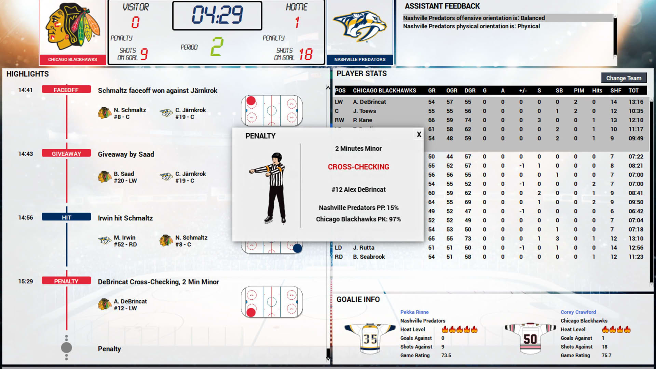Viewport: 656px width, 369px height.
Task: Click Blackhawks icon next to N. Schmaltz faceoff
Action: tap(105, 113)
